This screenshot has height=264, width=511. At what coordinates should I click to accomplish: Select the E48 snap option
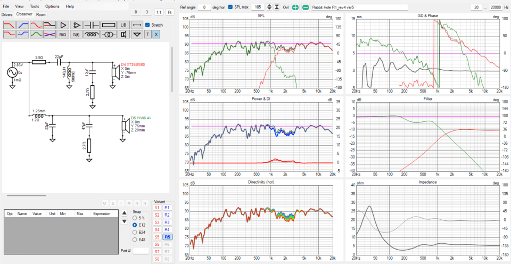click(x=134, y=240)
